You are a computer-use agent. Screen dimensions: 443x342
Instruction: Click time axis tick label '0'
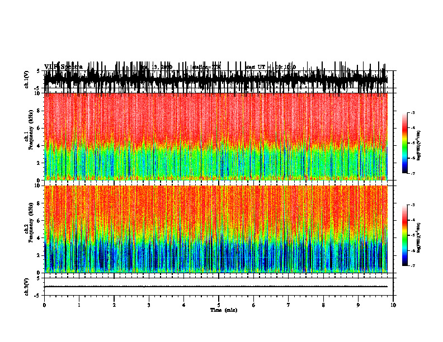44,305
